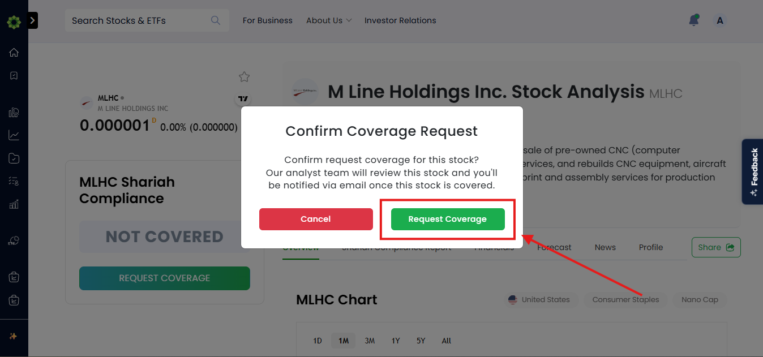Select the 3M chart range
763x357 pixels.
370,341
